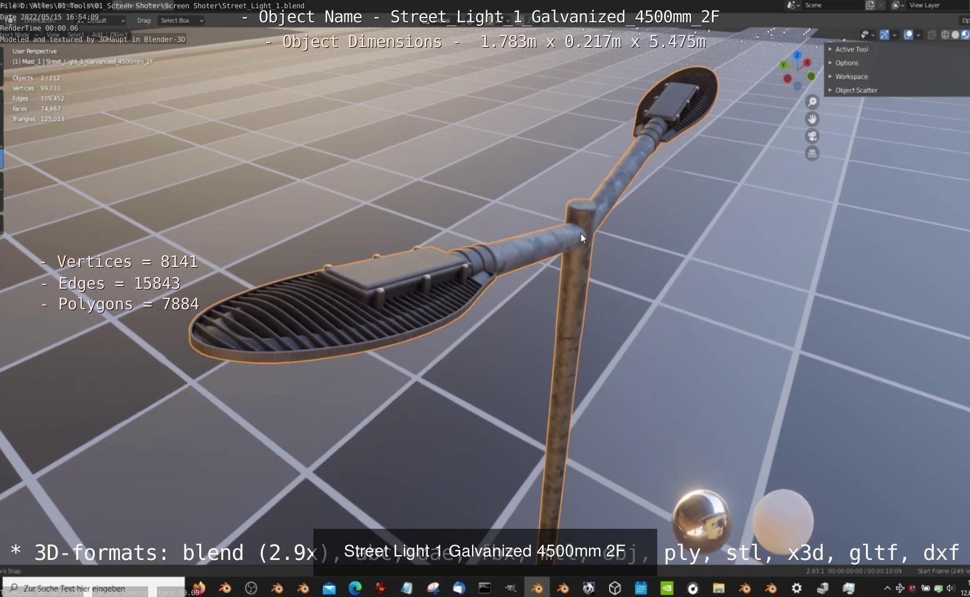Screen dimensions: 970x597
Task: Expand the Workspace panel
Action: click(x=851, y=76)
